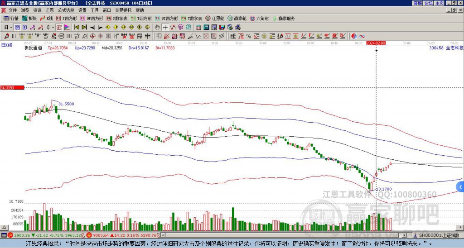Viewport: 464px width, 248px height.
Task: Click horizontal scrollbar right arrow
Action: point(404,235)
